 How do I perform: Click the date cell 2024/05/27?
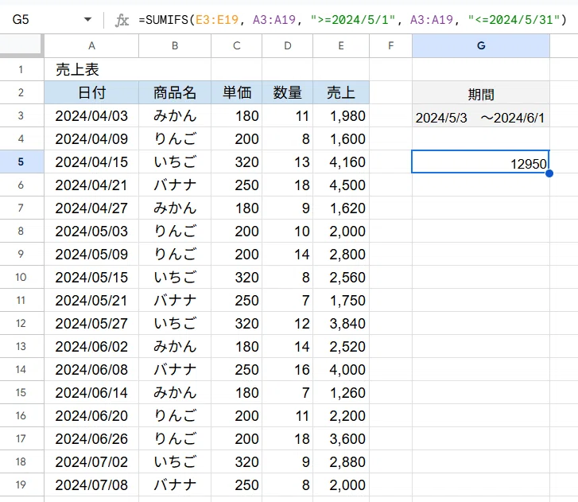pyautogui.click(x=91, y=323)
